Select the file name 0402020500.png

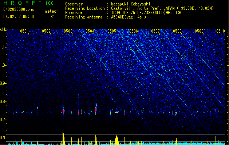coord(19,9)
